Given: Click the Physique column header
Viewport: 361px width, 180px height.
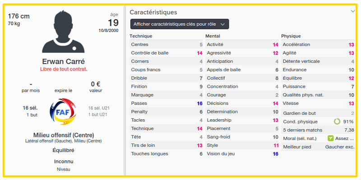Looking at the screenshot, I should [291, 36].
